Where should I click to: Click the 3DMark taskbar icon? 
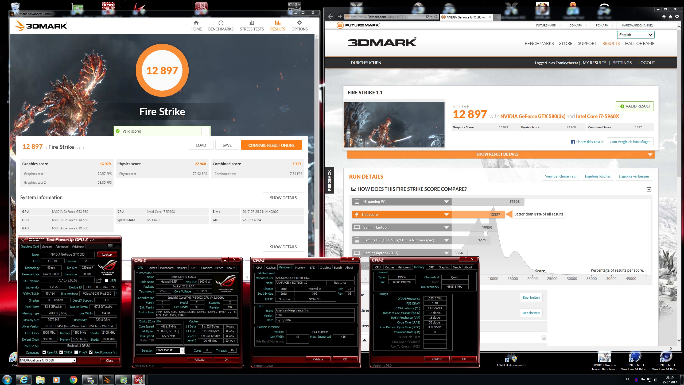pos(106,380)
